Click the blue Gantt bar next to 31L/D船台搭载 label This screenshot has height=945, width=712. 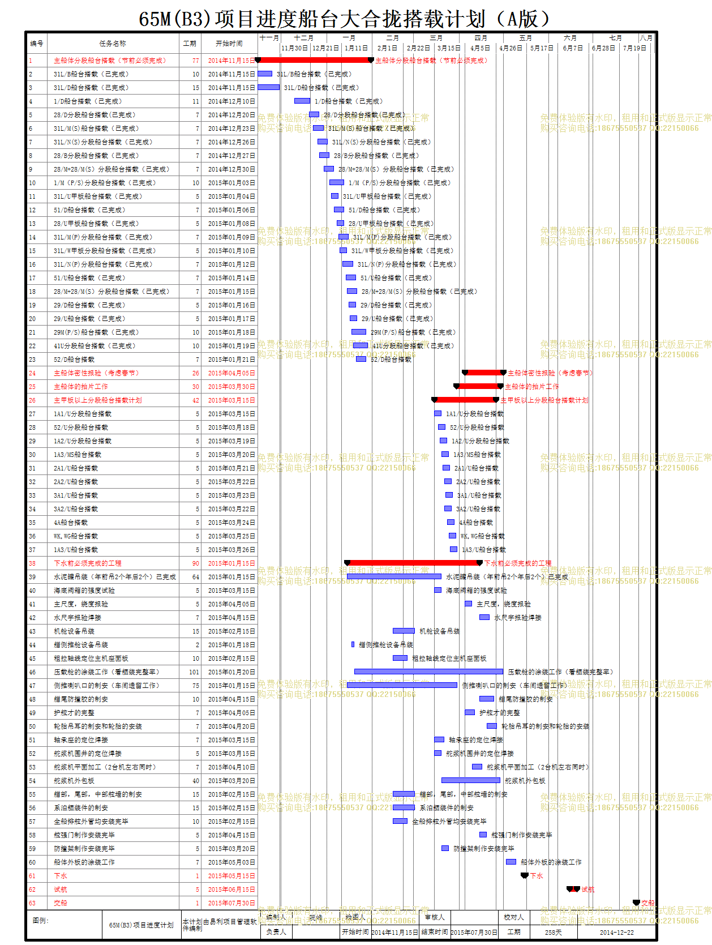tap(269, 87)
